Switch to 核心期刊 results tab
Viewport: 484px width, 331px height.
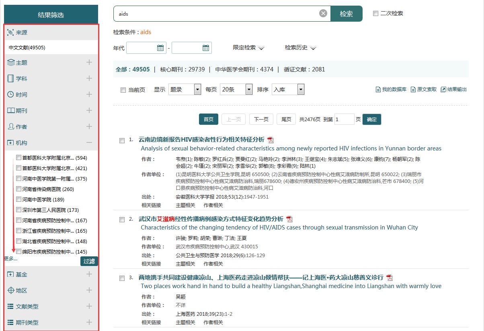pos(182,69)
